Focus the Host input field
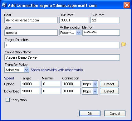Screen dimensions: 132x121 pos(31,20)
